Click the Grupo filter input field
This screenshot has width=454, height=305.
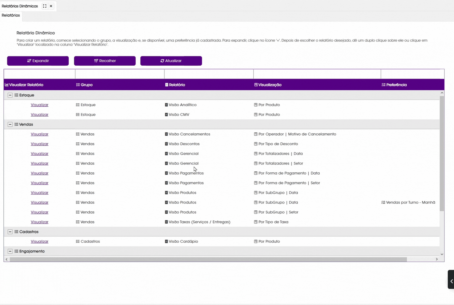click(x=120, y=74)
